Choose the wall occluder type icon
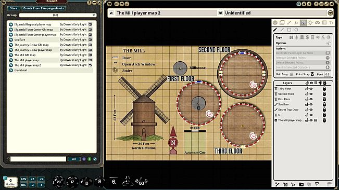339x190 pixels. 291,37
